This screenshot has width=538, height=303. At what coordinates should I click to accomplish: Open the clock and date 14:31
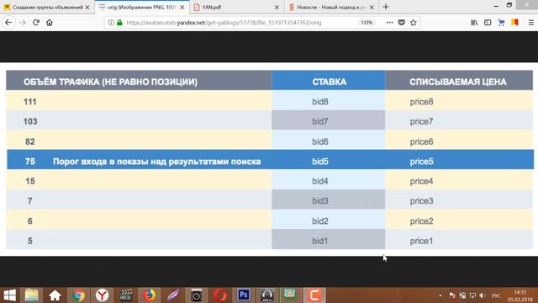coord(520,295)
